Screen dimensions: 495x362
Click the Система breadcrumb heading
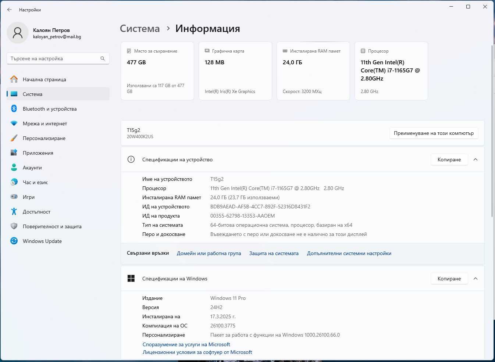(140, 29)
